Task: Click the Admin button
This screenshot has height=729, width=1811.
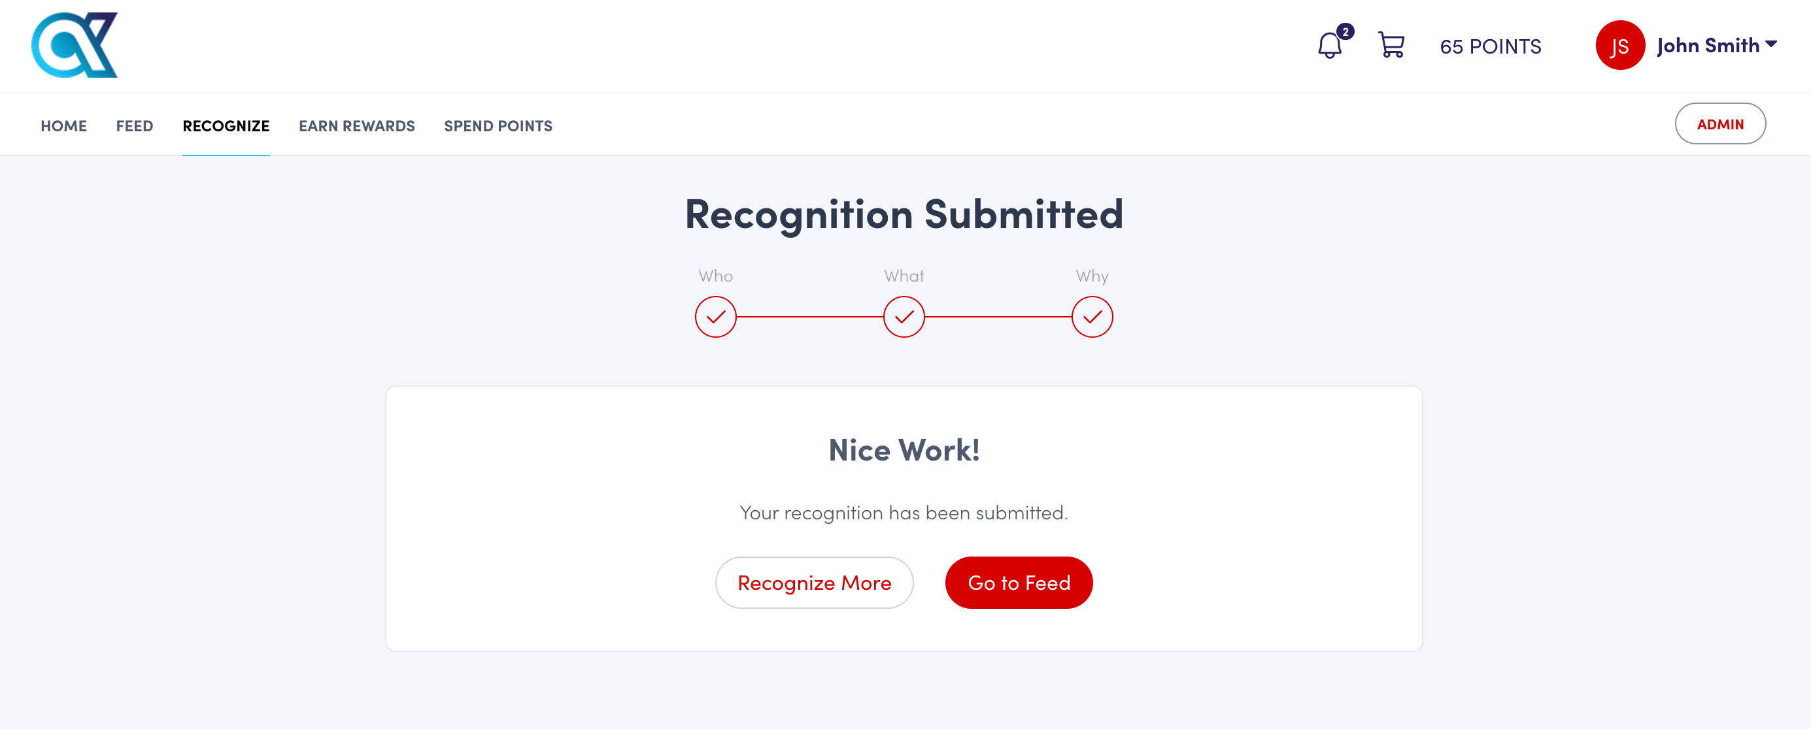Action: [1719, 124]
